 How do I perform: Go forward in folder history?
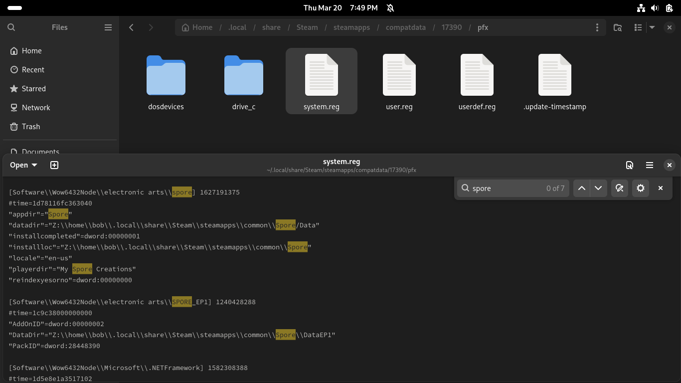click(151, 27)
